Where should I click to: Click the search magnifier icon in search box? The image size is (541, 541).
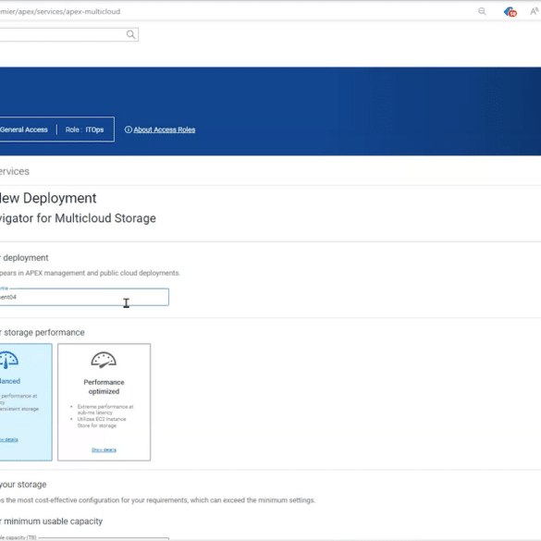pyautogui.click(x=130, y=34)
